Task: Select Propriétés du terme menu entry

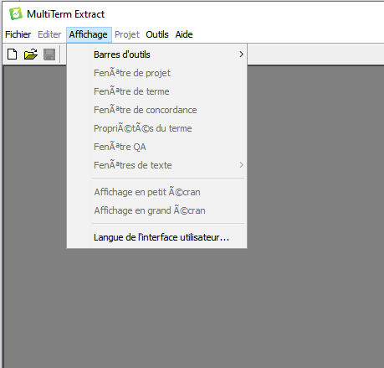Action: 156,128
